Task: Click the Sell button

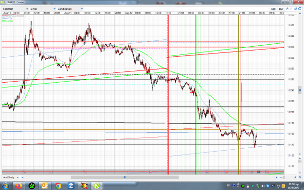Action: 273,9
